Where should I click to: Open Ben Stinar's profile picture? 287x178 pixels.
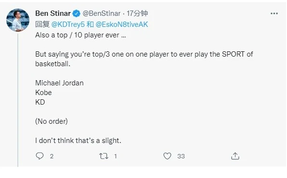pos(18,20)
